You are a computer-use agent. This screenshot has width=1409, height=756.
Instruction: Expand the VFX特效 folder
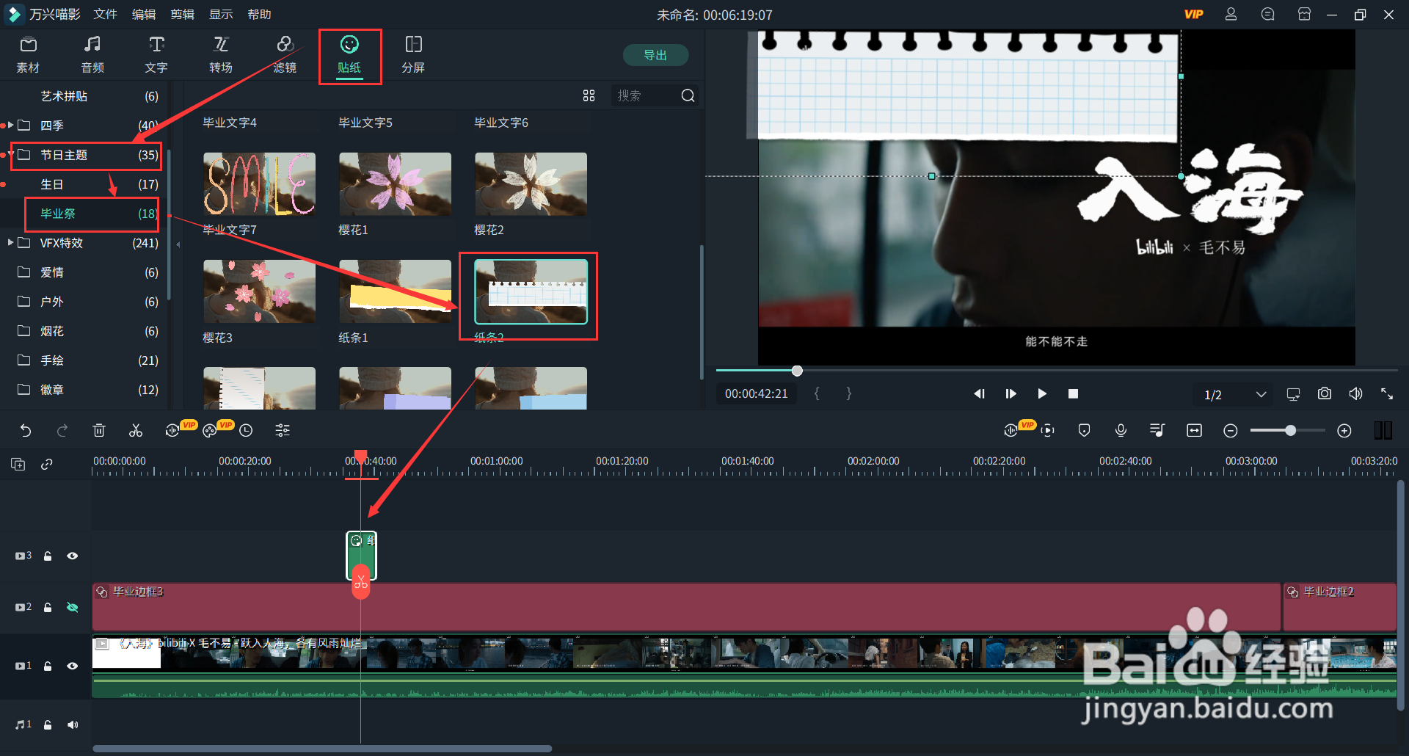pos(11,243)
